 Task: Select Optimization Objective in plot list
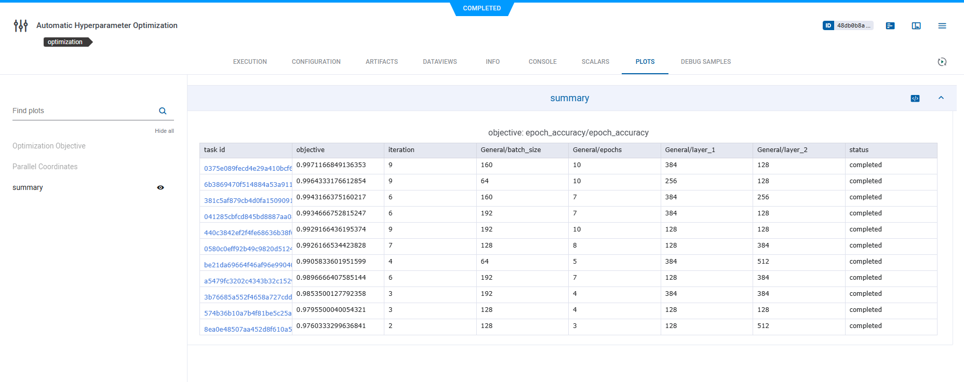pos(49,146)
